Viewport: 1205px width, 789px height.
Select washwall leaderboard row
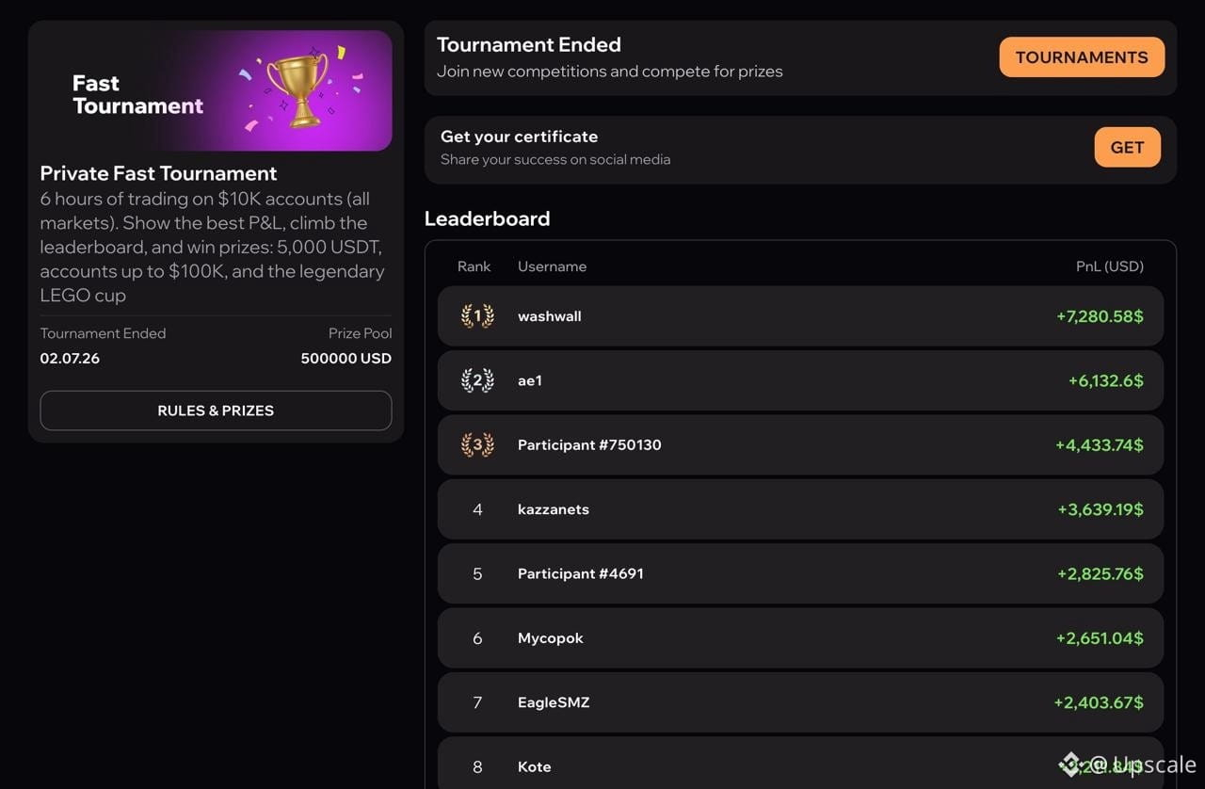800,316
